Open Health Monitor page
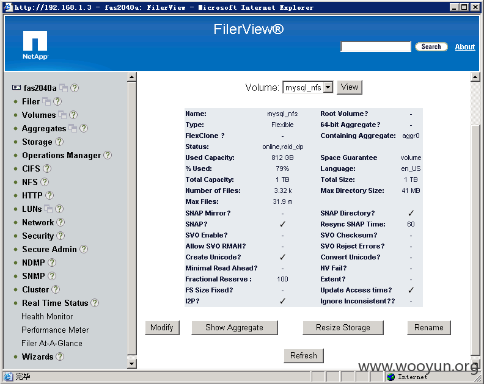This screenshot has width=484, height=384. click(x=47, y=317)
